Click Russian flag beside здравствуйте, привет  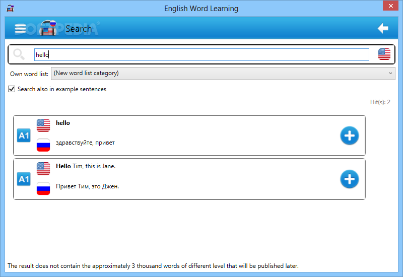click(43, 145)
